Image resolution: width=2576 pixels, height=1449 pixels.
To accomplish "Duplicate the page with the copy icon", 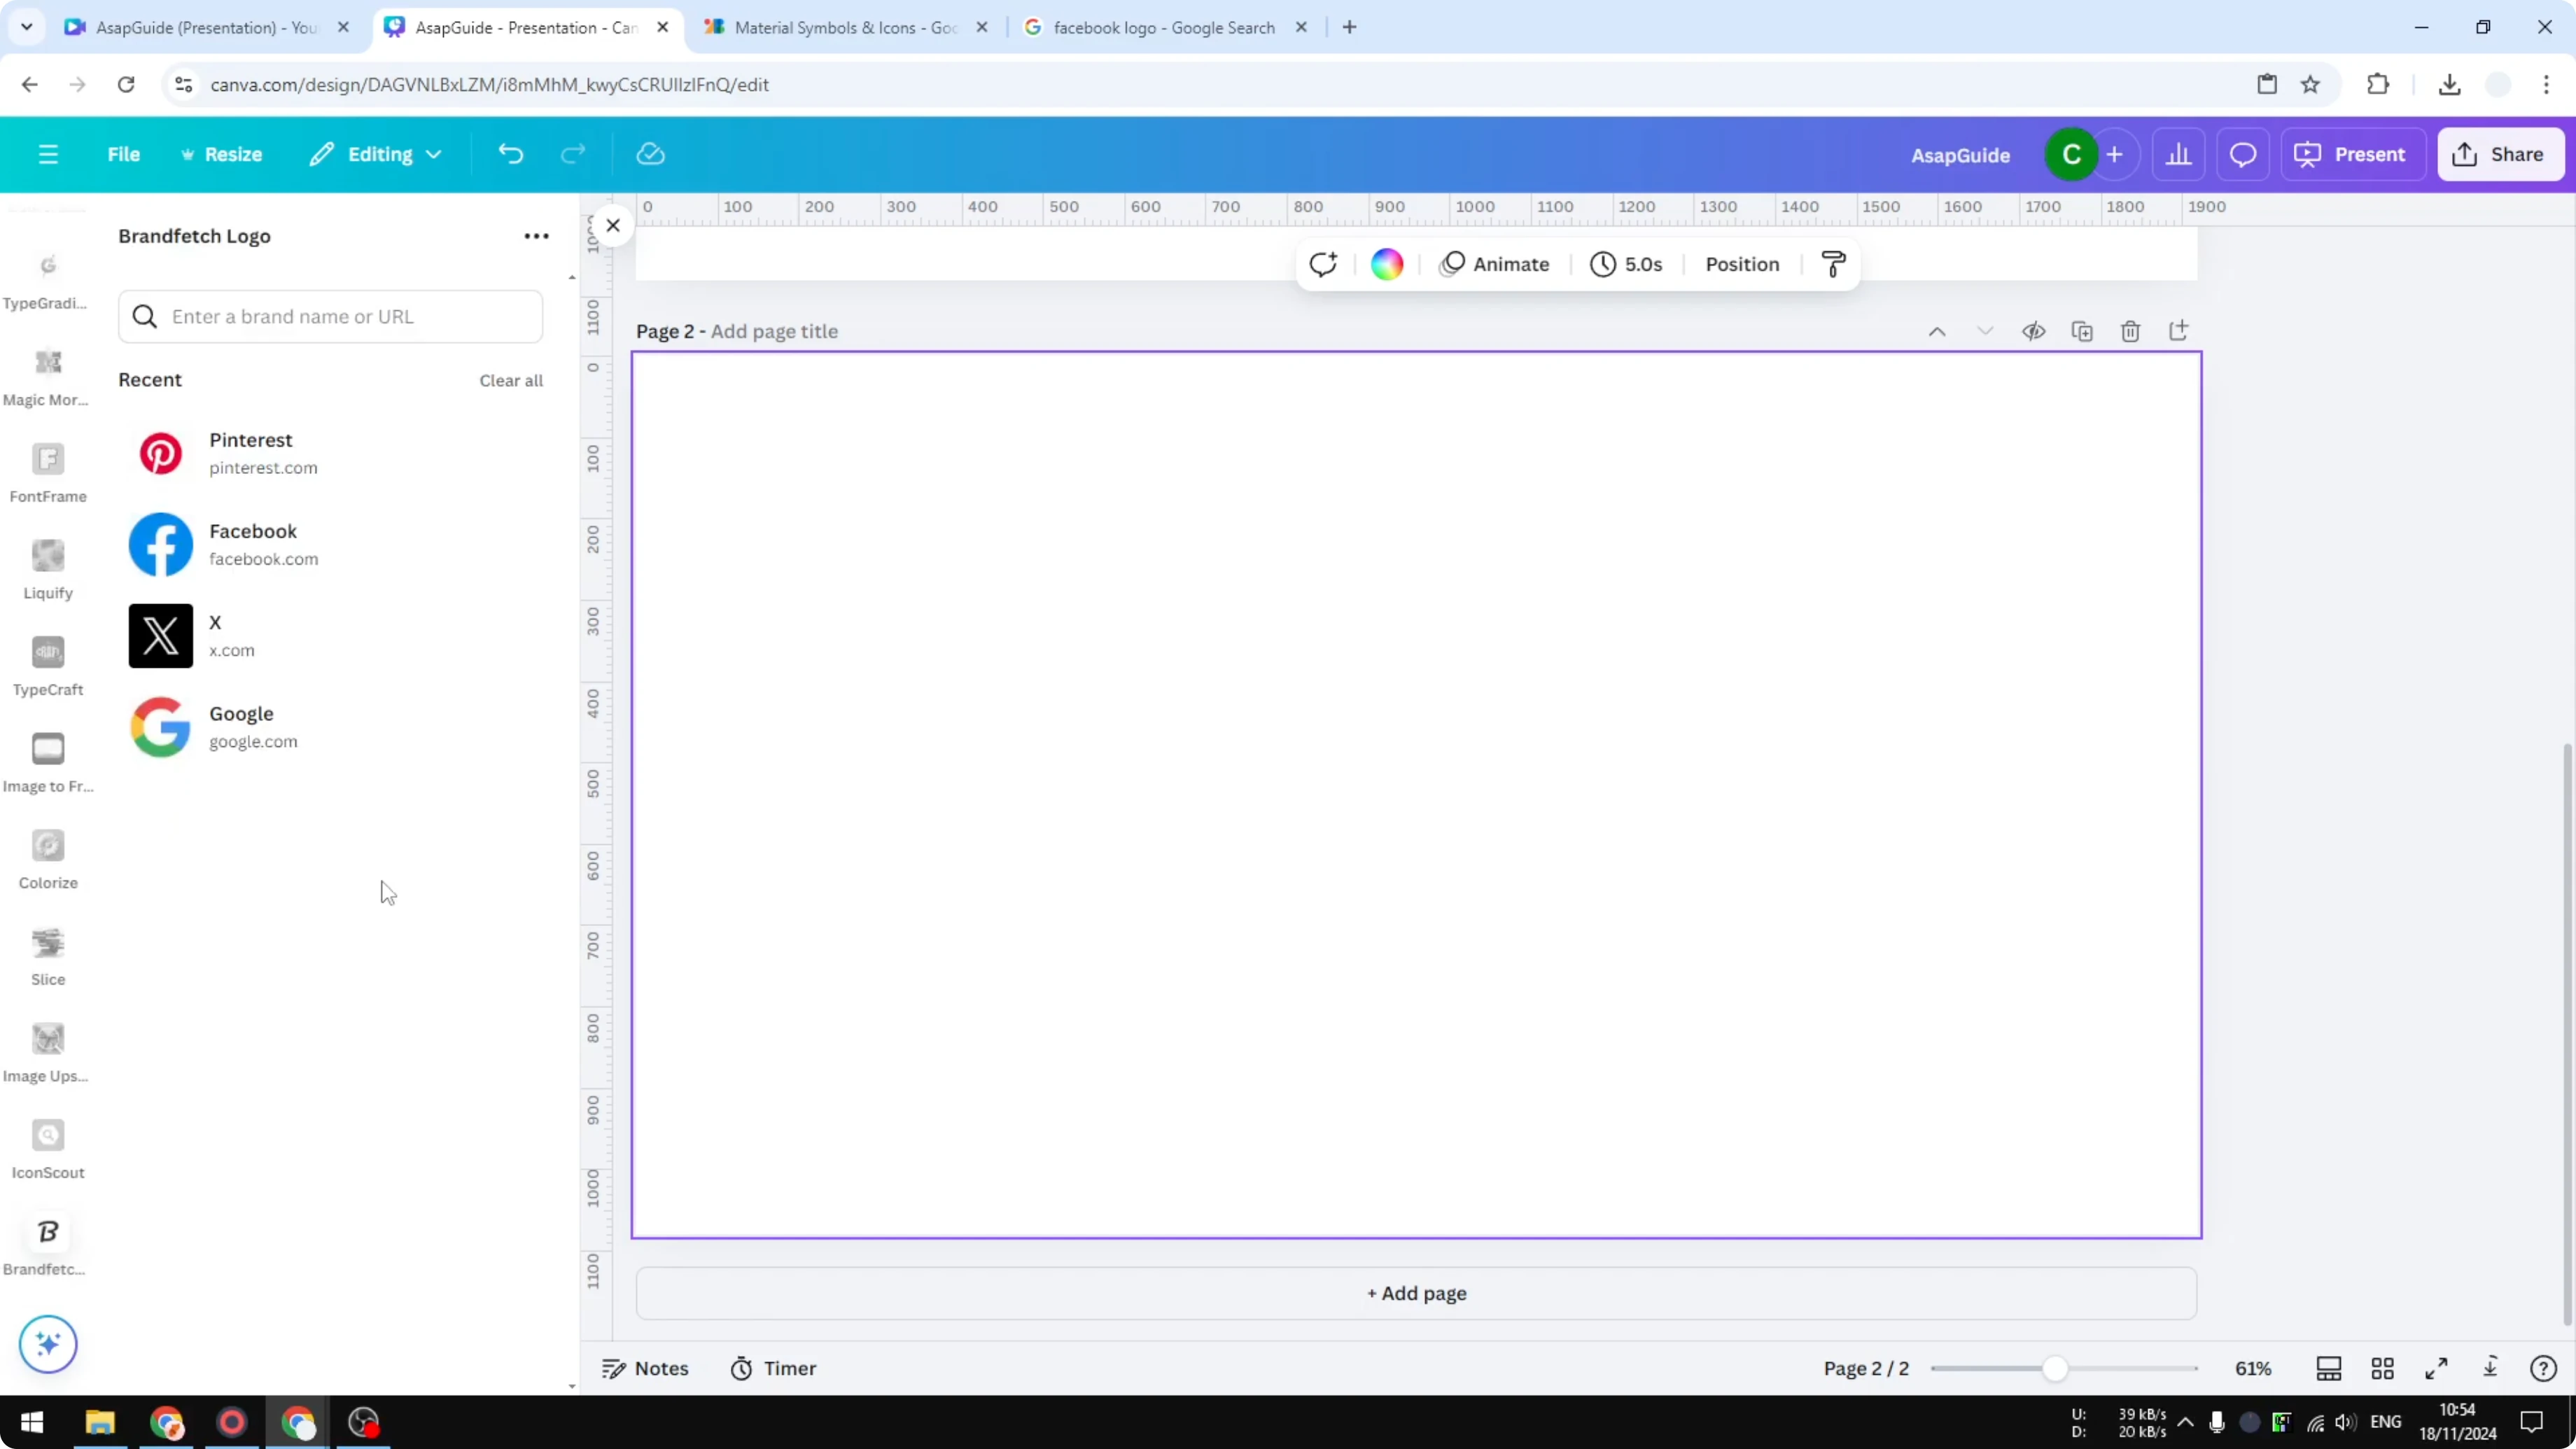I will point(2082,330).
